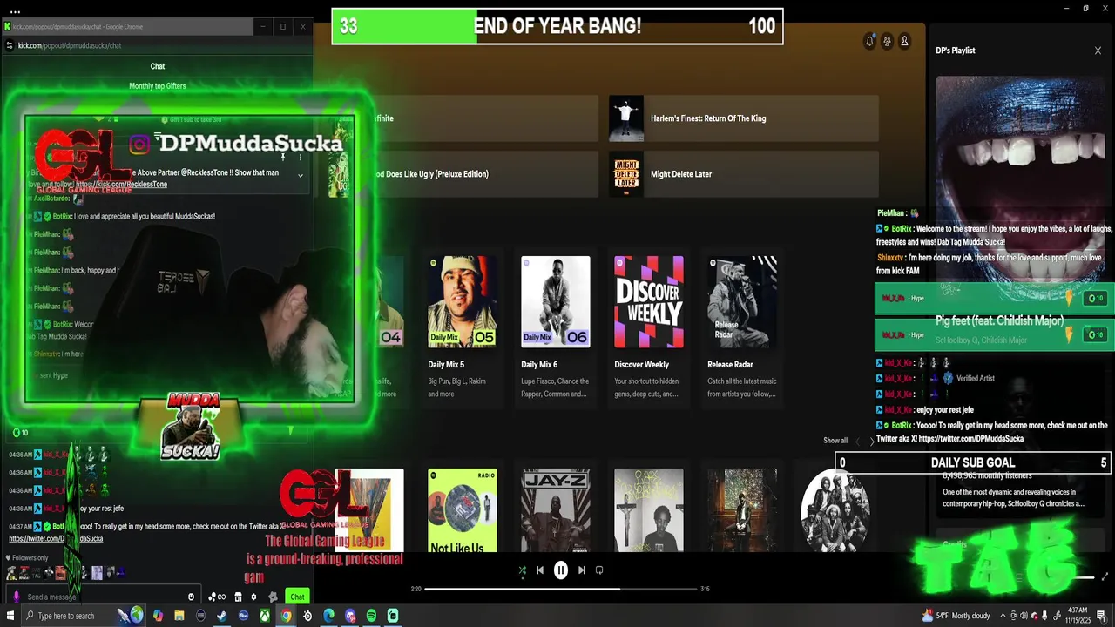Open the app menu three dots
The width and height of the screenshot is (1115, 627).
[16, 12]
